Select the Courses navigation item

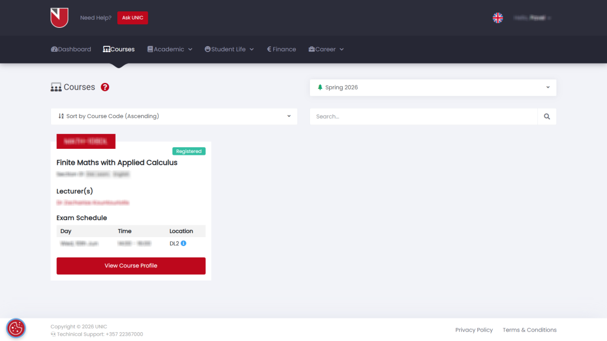[119, 49]
